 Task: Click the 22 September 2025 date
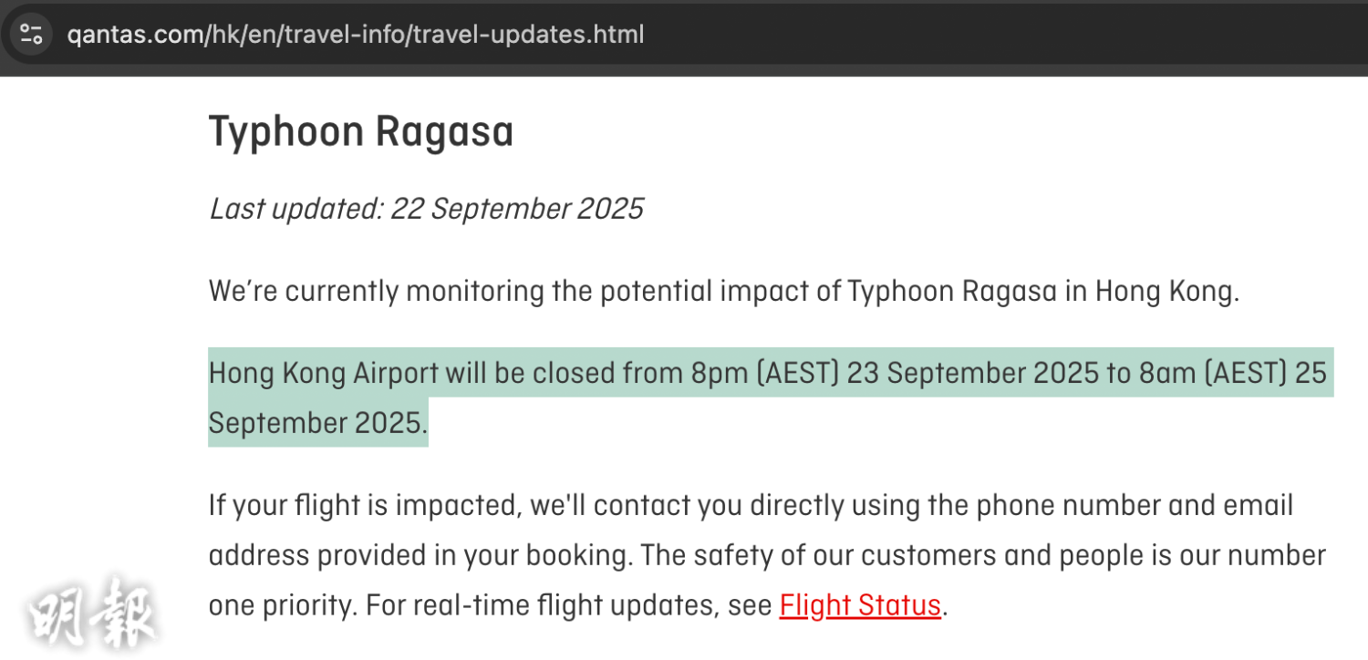tap(517, 210)
